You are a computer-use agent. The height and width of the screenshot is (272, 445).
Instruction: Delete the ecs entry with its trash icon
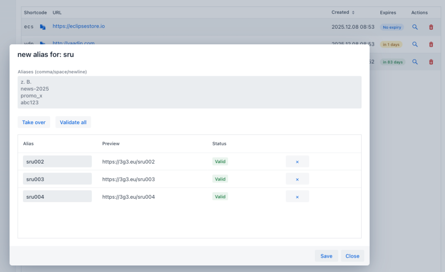pyautogui.click(x=431, y=26)
